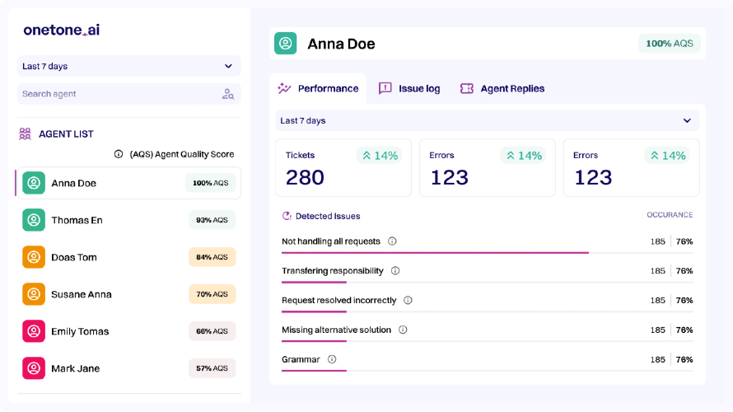The image size is (733, 412).
Task: Click info icon next to Request resolved incorrectly
Action: pyautogui.click(x=408, y=300)
